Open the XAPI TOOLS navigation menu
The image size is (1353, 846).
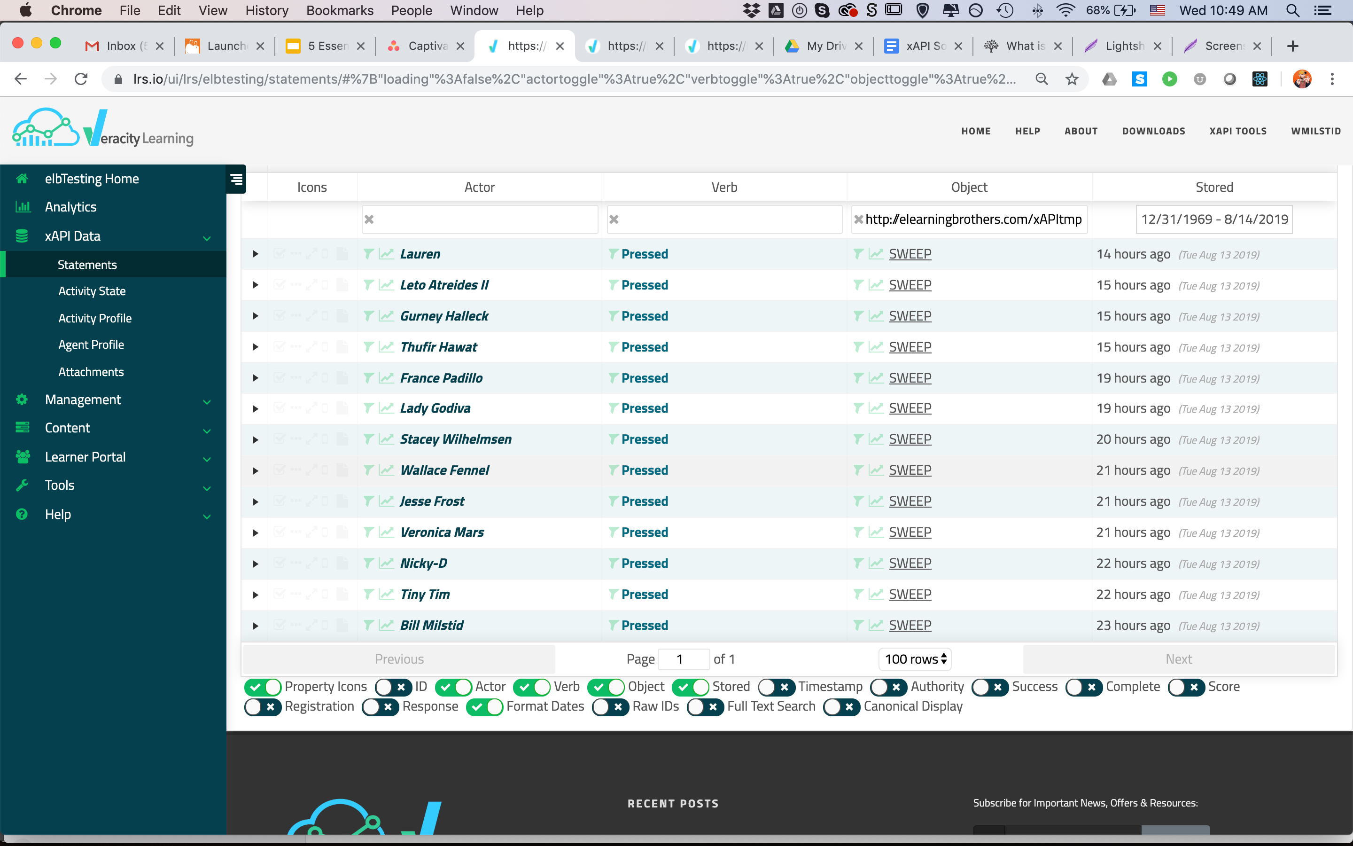1238,131
